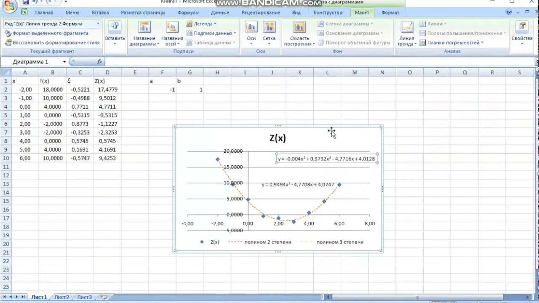Screen dimensions: 539x303
Task: Open the Оси axes options
Action: point(251,33)
